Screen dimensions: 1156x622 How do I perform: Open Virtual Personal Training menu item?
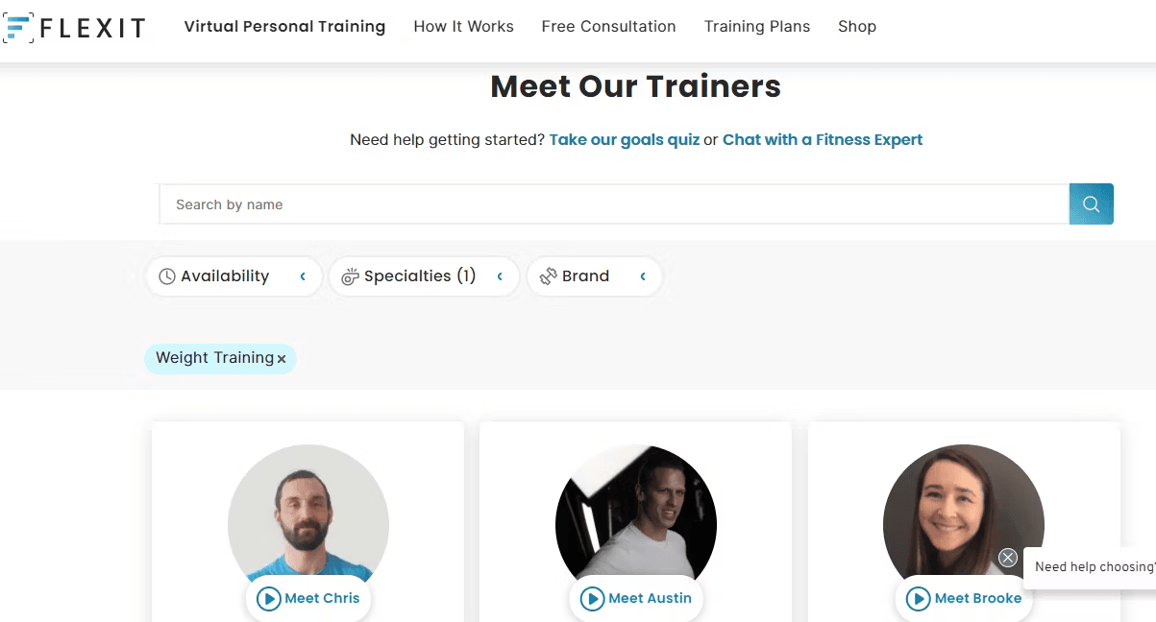[284, 27]
